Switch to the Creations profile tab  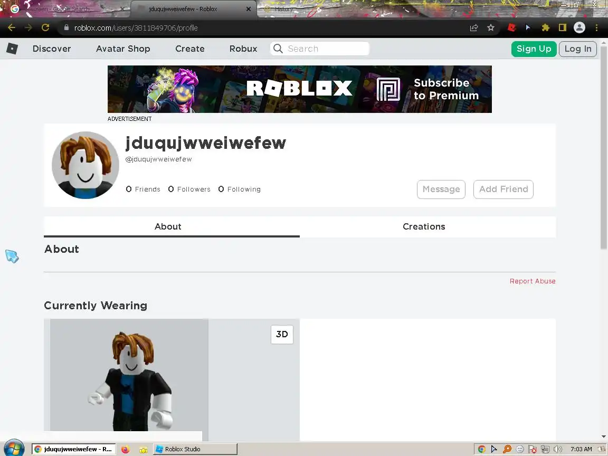click(x=424, y=226)
